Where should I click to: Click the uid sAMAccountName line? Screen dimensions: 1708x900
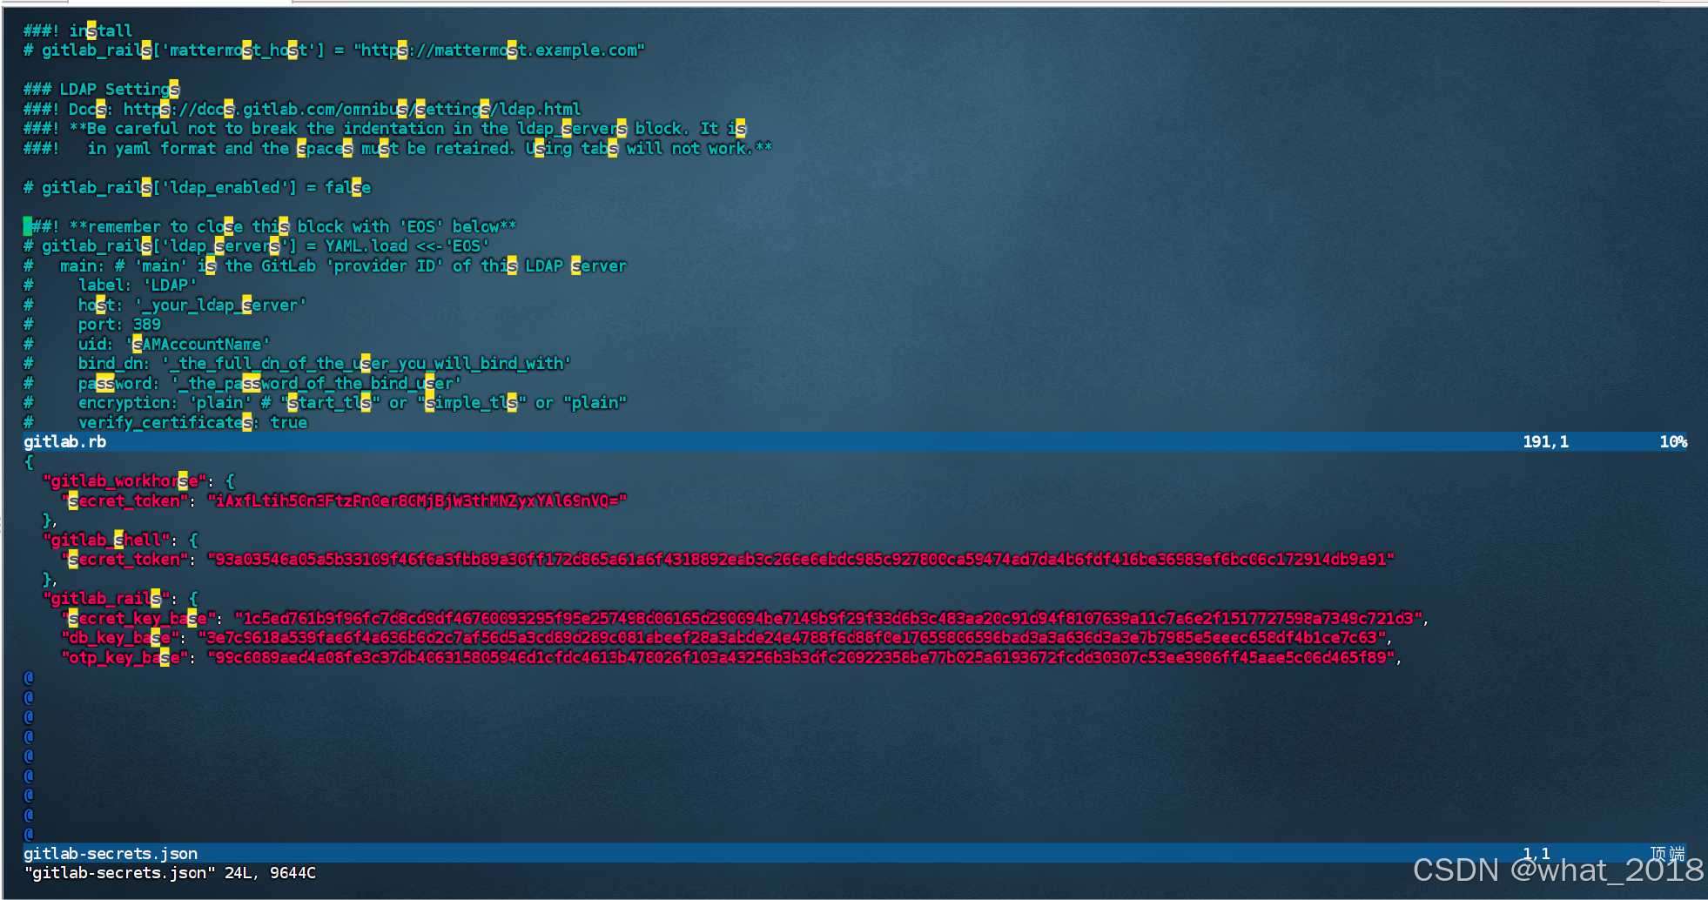pos(146,345)
